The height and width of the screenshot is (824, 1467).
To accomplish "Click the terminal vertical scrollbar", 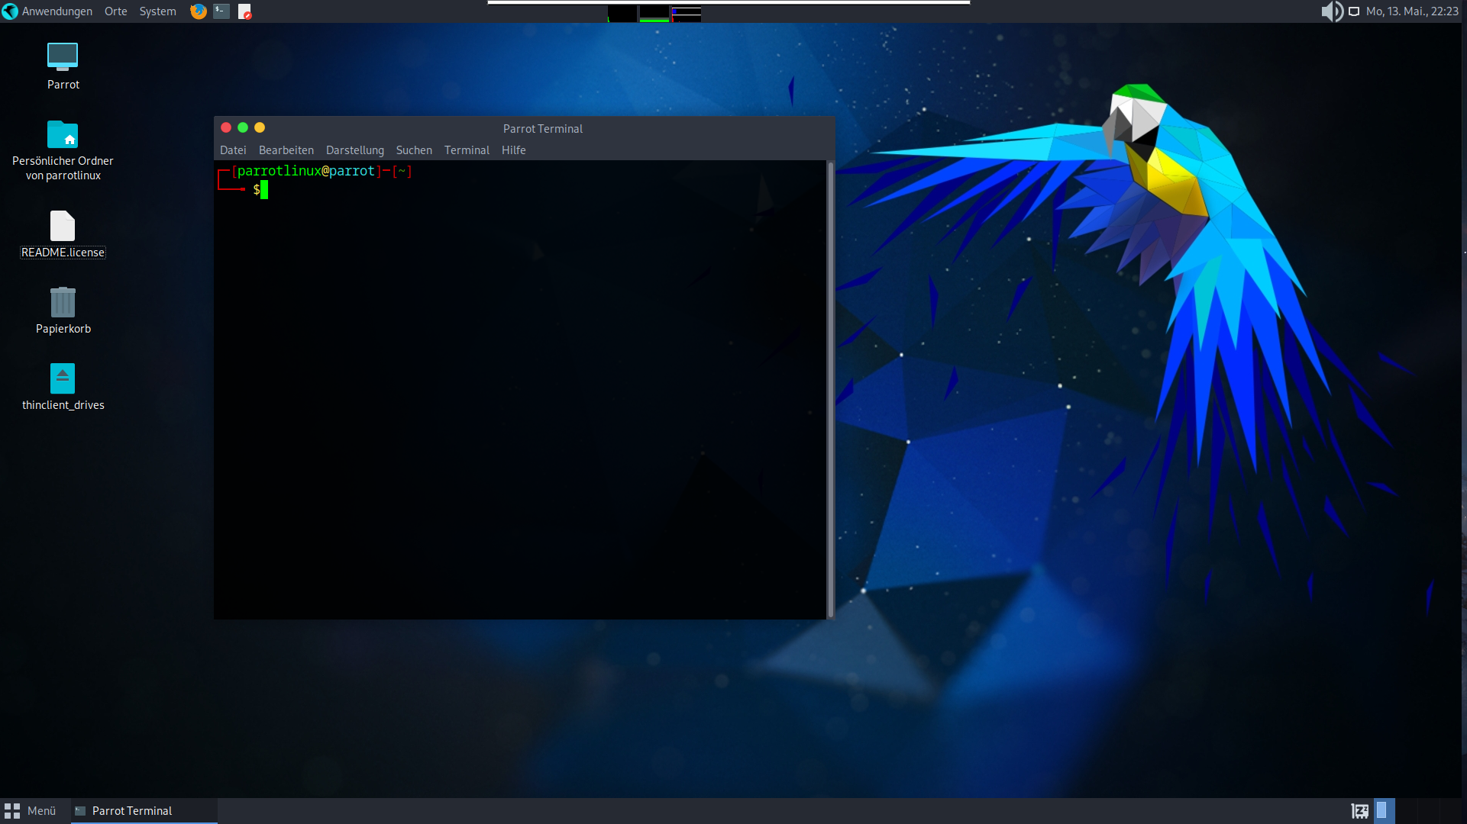I will pyautogui.click(x=831, y=389).
